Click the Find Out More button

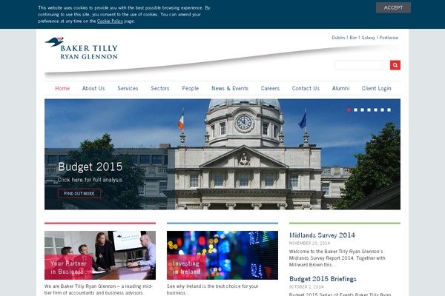79,193
